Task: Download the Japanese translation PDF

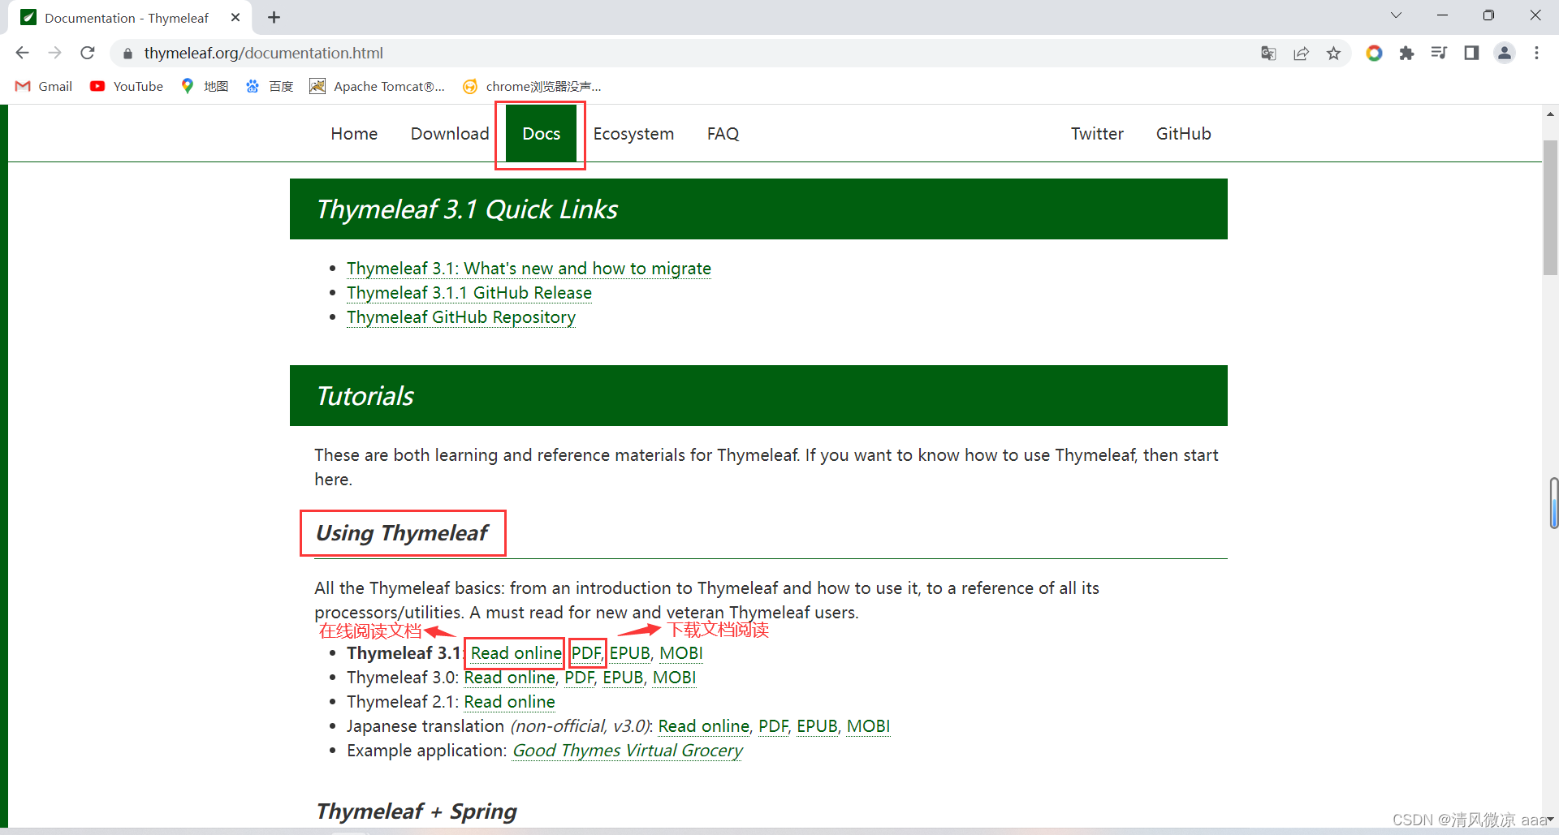Action: point(773,726)
